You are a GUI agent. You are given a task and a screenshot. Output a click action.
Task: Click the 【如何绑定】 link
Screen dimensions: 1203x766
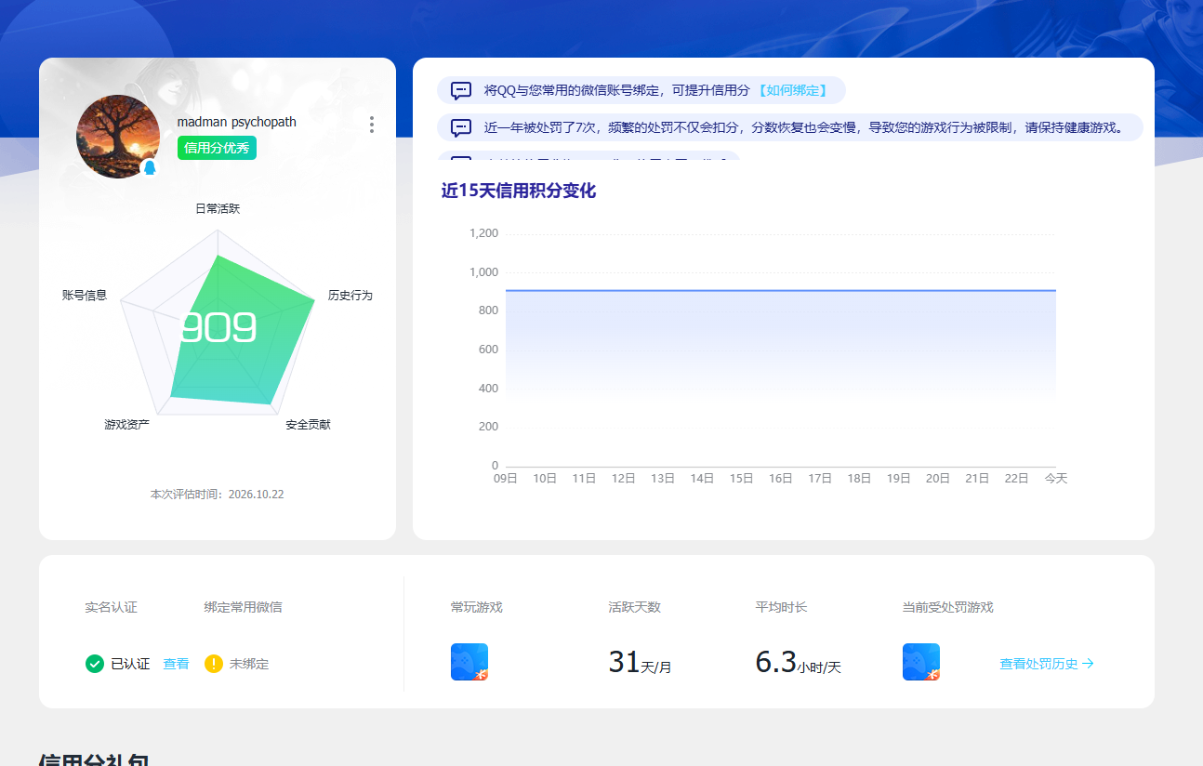coord(791,90)
